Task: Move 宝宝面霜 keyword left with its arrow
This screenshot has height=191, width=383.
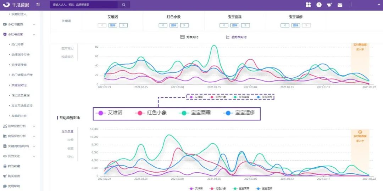Action: pos(224,25)
